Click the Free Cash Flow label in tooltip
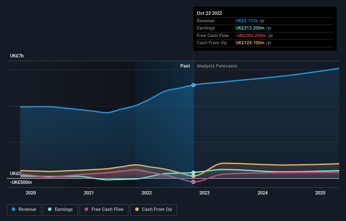Screen dimensions: 346x221 click(x=213, y=35)
